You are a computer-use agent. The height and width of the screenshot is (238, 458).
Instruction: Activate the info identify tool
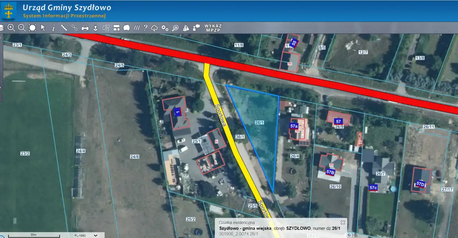pos(53,28)
